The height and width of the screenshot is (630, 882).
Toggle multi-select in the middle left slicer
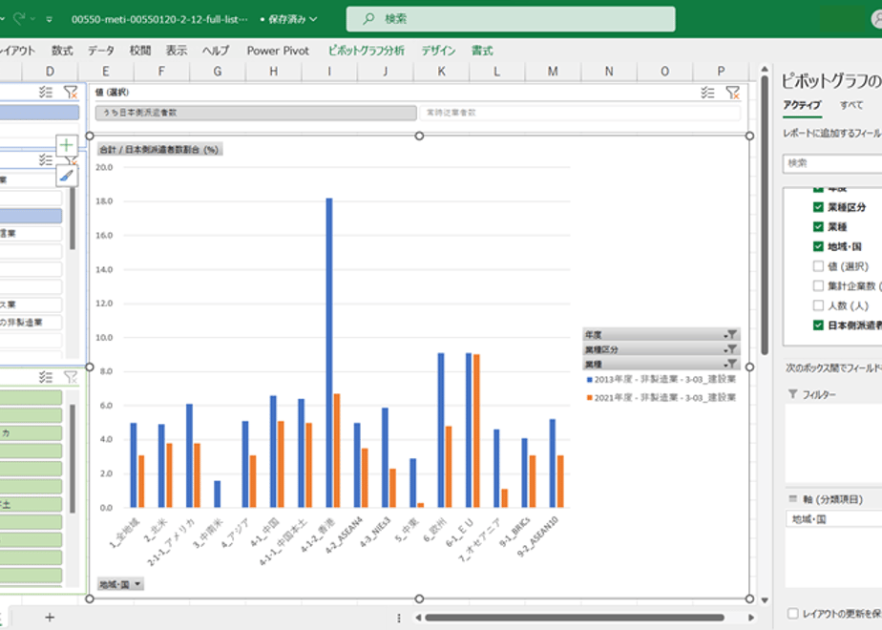pos(46,160)
